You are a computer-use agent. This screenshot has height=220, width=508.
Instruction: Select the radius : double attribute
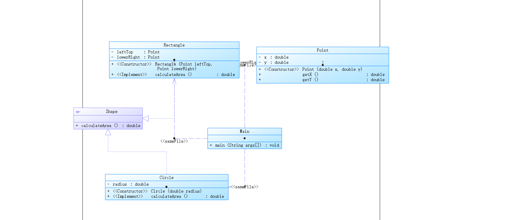click(x=128, y=184)
